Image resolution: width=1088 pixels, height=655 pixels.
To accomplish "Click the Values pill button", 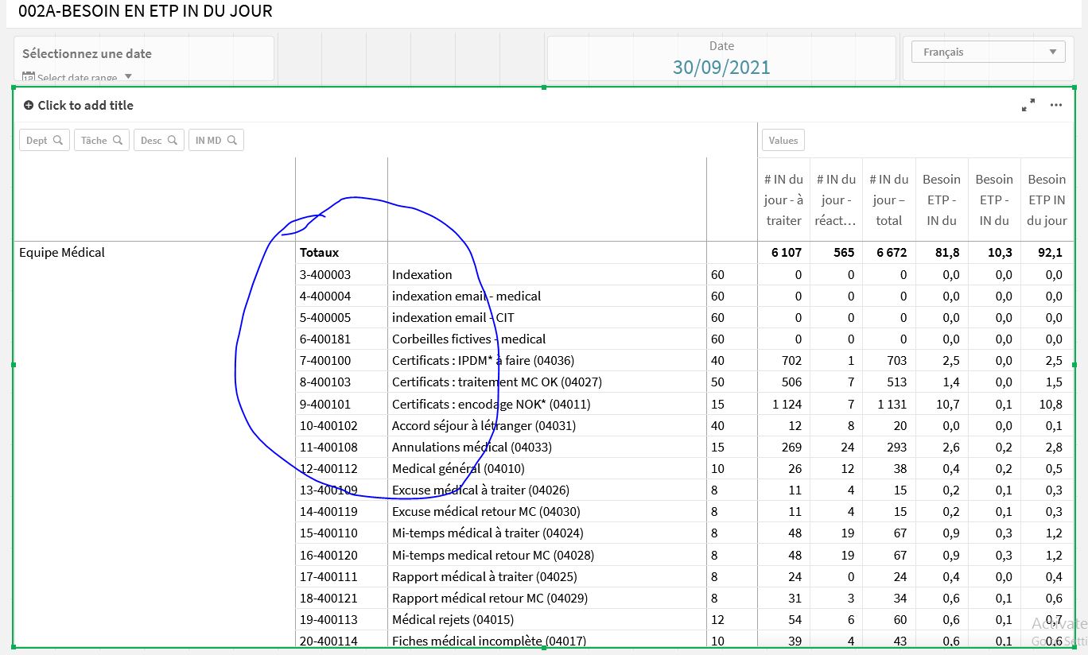I will [783, 141].
